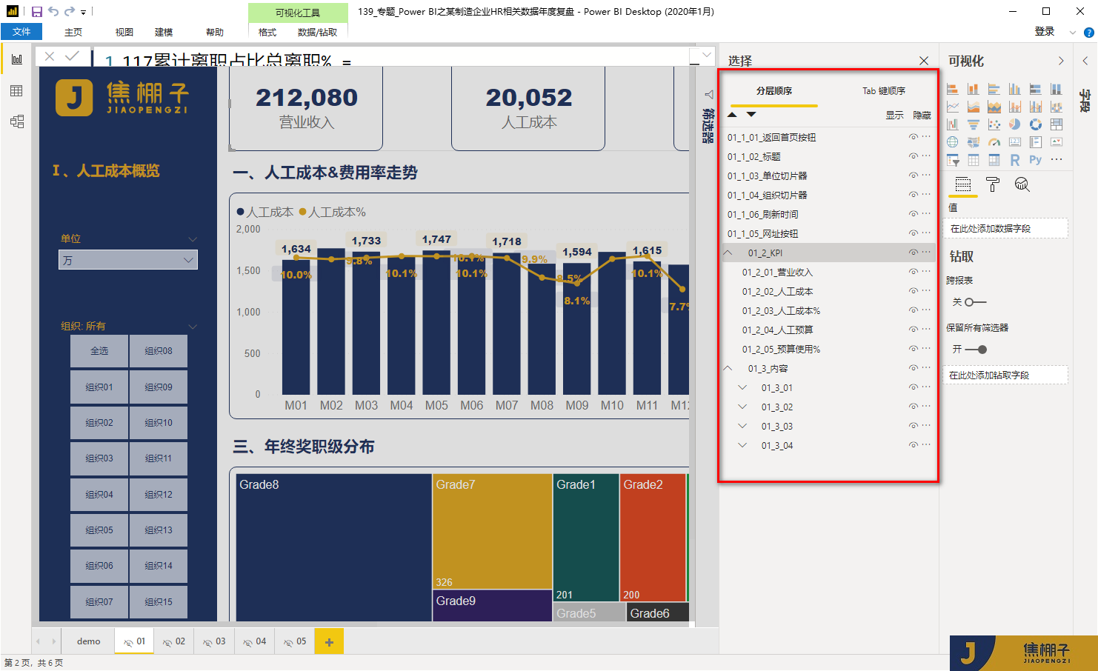Toggle visibility of 01_3_内容 group

pos(914,368)
